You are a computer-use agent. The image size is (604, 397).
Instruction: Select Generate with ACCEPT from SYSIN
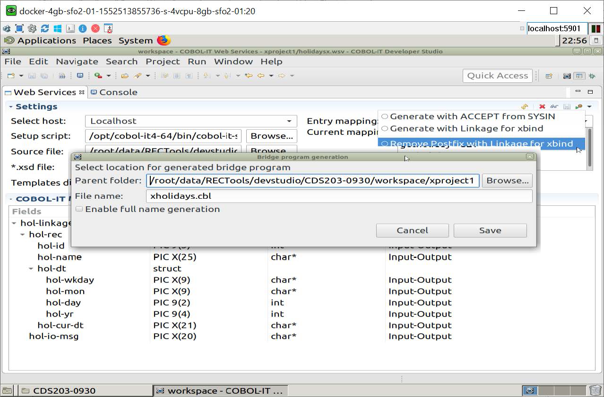(472, 116)
